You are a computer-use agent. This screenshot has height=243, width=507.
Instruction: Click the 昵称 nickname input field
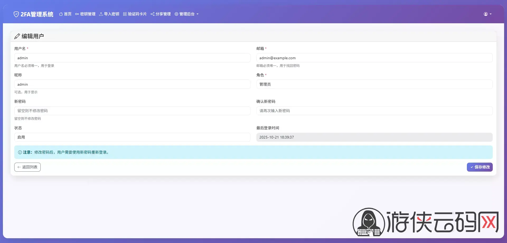[132, 84]
